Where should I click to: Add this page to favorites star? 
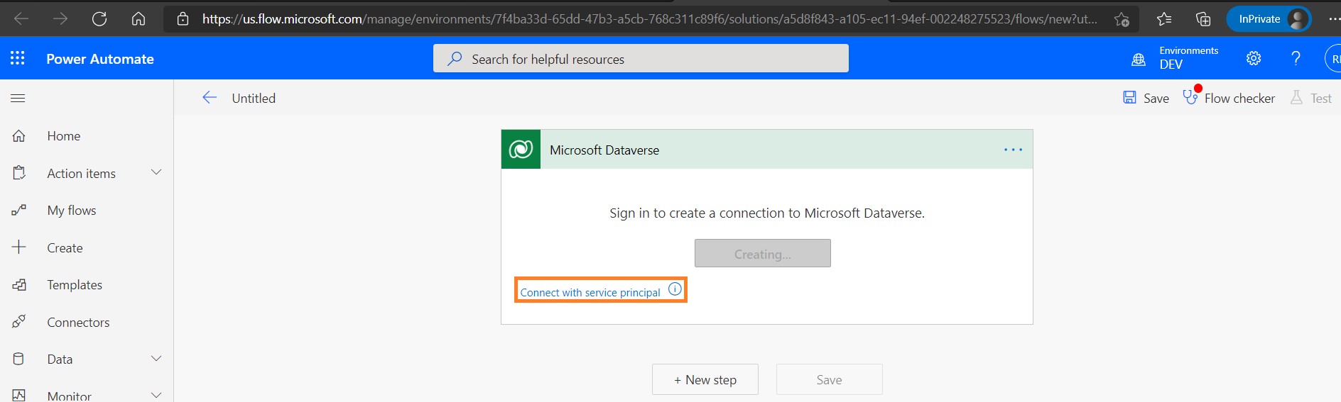1122,19
